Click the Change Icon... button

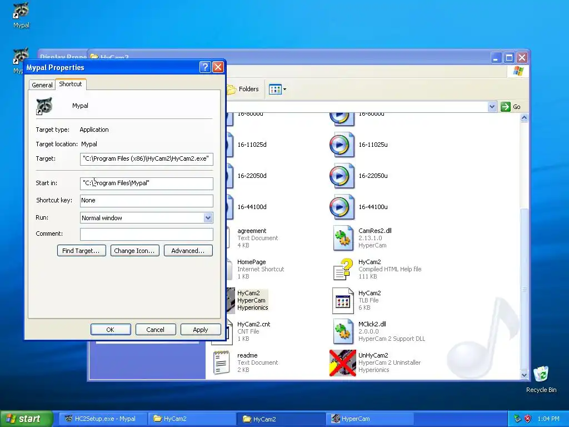134,251
